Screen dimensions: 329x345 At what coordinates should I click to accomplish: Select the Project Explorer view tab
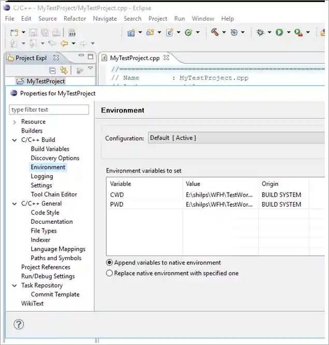tap(31, 58)
